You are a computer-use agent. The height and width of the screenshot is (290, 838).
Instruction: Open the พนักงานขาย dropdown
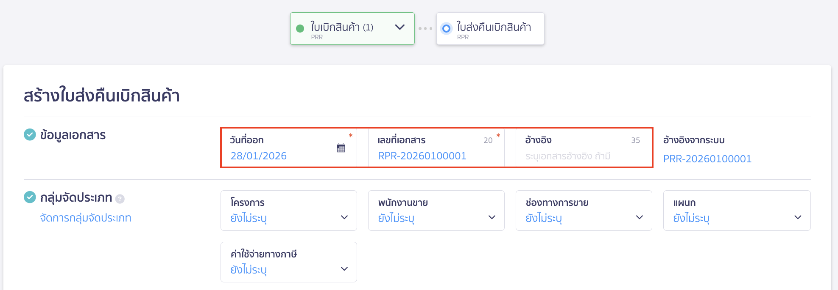tap(436, 211)
